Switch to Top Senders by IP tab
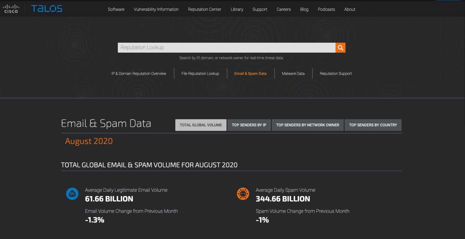The image size is (465, 239). point(249,125)
